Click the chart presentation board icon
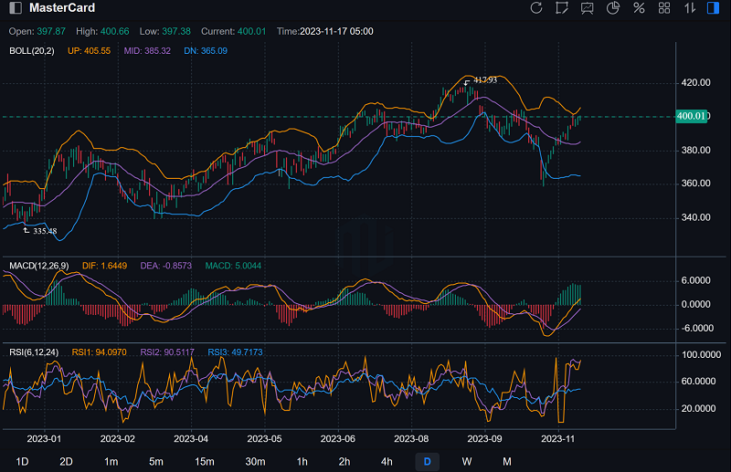This screenshot has height=472, width=731. (588, 8)
